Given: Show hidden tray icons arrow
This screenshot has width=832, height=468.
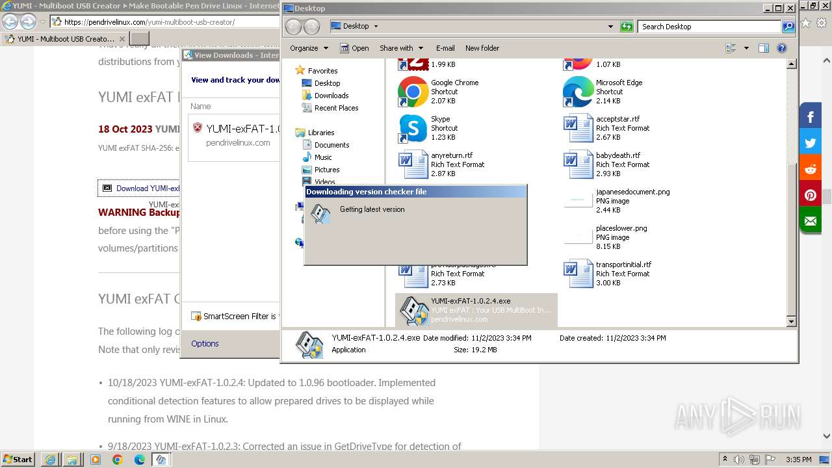Looking at the screenshot, I should pyautogui.click(x=725, y=460).
